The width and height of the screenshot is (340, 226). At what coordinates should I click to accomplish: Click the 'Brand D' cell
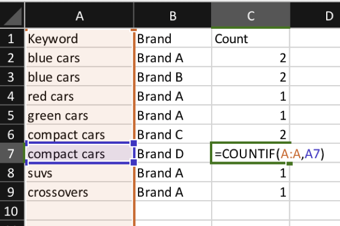pyautogui.click(x=173, y=154)
